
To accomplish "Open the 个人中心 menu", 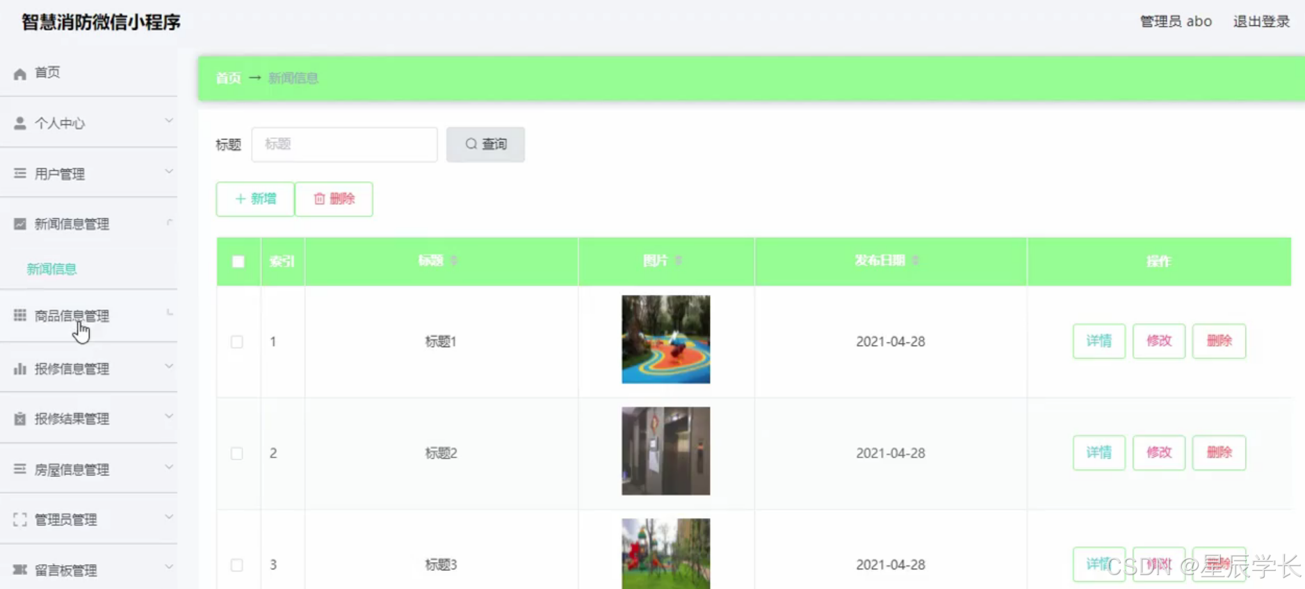I will [x=88, y=123].
